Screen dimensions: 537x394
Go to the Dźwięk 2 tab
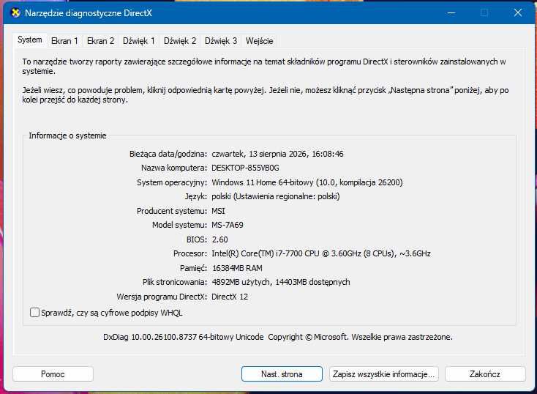coord(180,41)
